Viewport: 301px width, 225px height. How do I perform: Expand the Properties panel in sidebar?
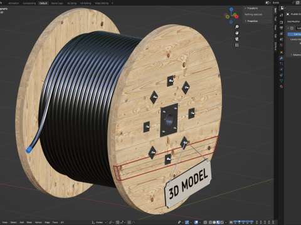252,21
